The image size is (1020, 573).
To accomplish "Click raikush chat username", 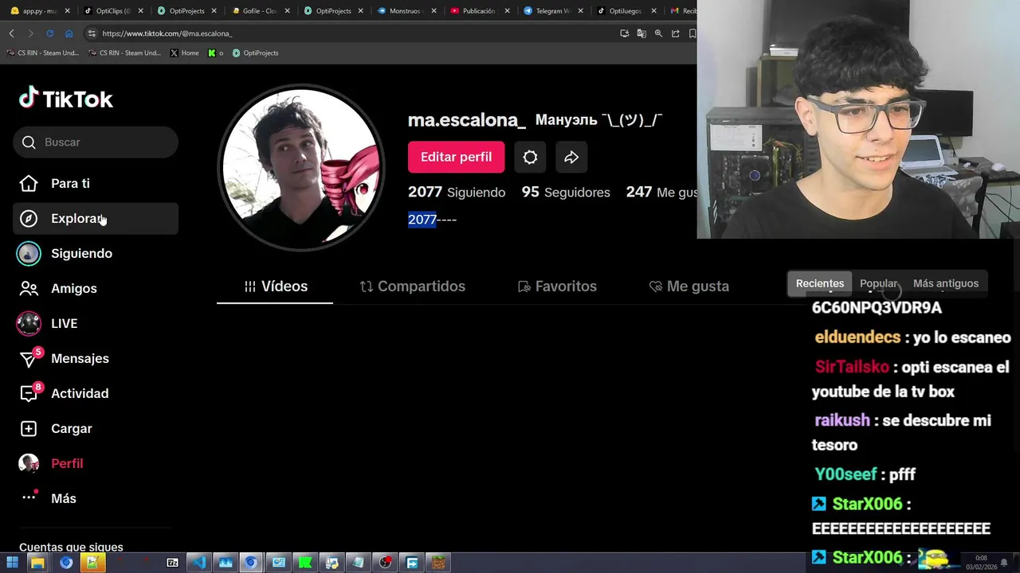I will pos(842,420).
